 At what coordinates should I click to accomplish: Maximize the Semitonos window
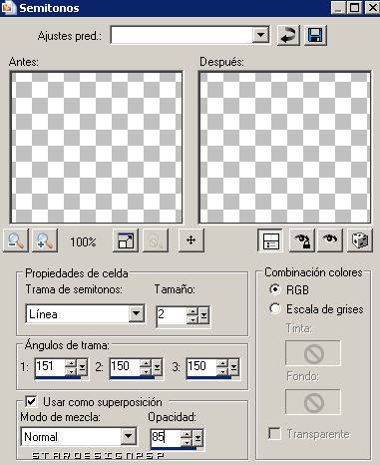(x=354, y=7)
